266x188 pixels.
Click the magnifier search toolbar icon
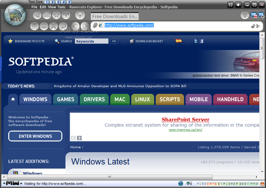click(80, 15)
